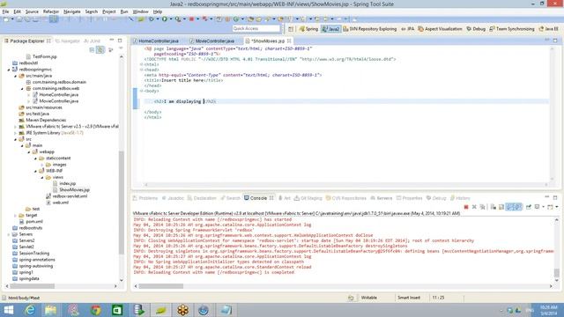Expand MovieController.java in tree

(x=29, y=101)
